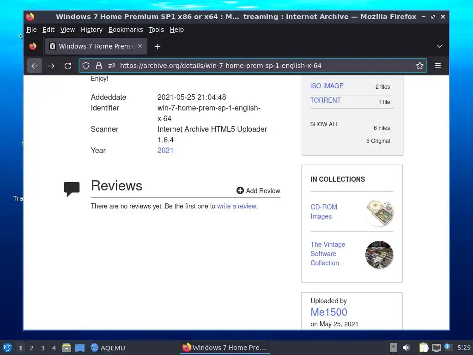The width and height of the screenshot is (473, 355).
Task: Show site security padlock info
Action: click(99, 66)
